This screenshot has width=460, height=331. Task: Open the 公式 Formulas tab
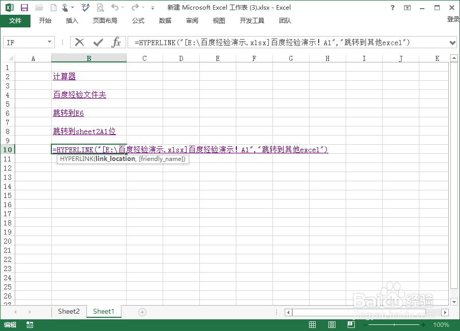tap(138, 20)
